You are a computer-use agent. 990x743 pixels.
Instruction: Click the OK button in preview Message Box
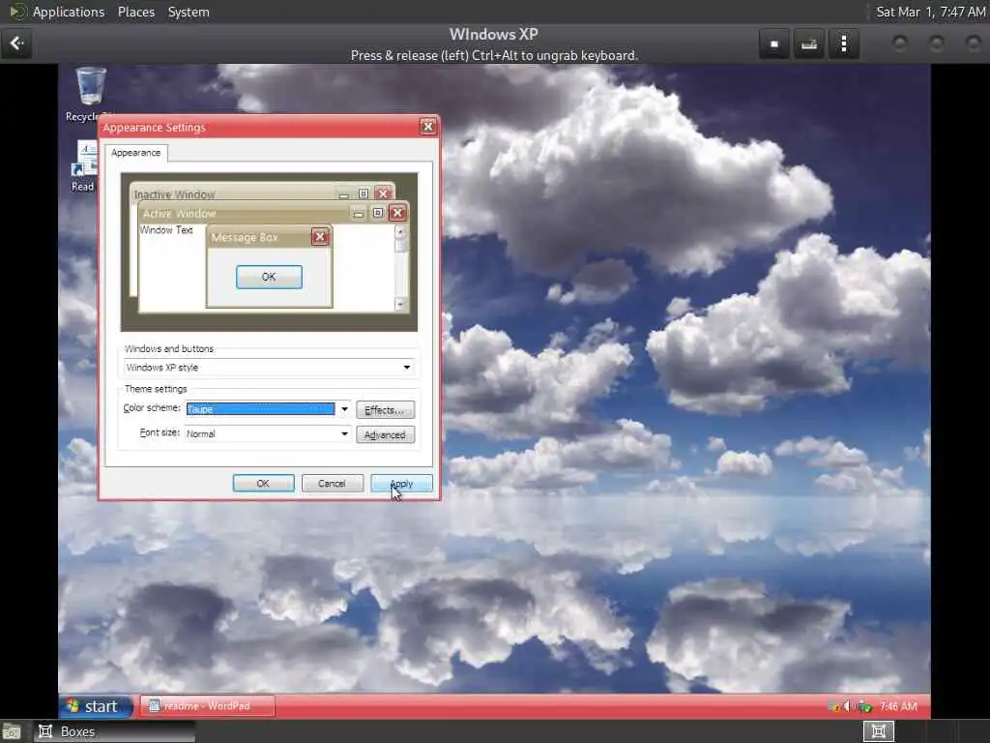pos(269,277)
